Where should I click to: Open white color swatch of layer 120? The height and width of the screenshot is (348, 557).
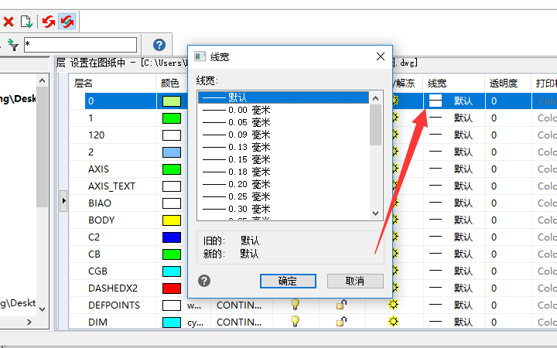tap(172, 135)
